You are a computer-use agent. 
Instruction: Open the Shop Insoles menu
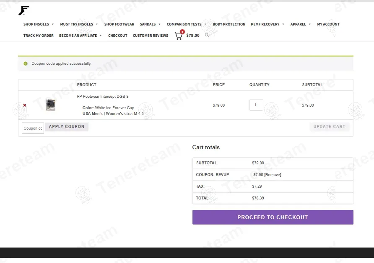[x=36, y=24]
